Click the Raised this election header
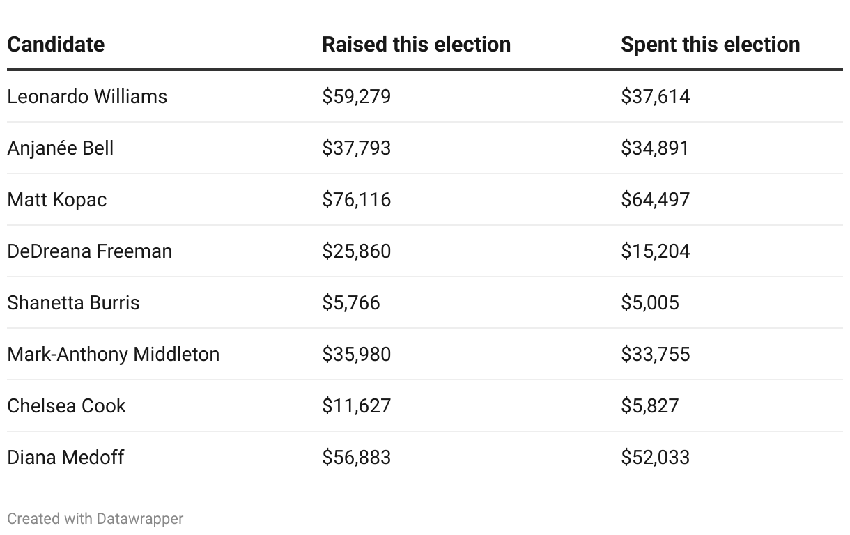The width and height of the screenshot is (850, 535). point(416,45)
